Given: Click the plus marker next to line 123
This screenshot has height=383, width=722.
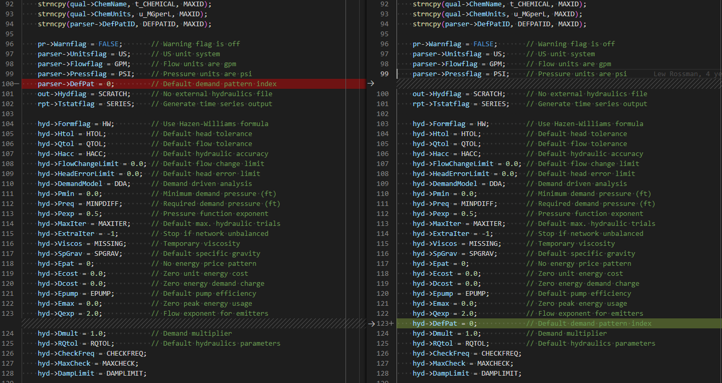Looking at the screenshot, I should click(391, 324).
